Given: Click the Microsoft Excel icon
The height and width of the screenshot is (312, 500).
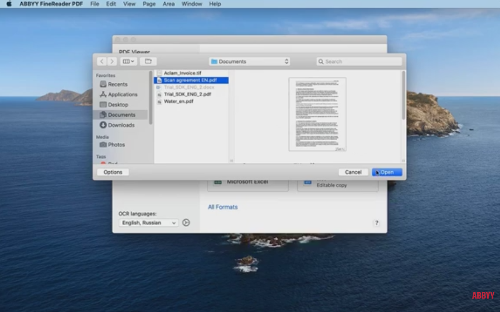Looking at the screenshot, I should [218, 182].
